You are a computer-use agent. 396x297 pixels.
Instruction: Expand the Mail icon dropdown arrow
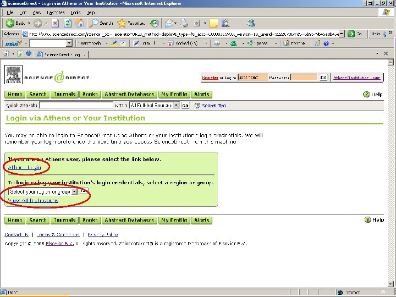point(175,23)
